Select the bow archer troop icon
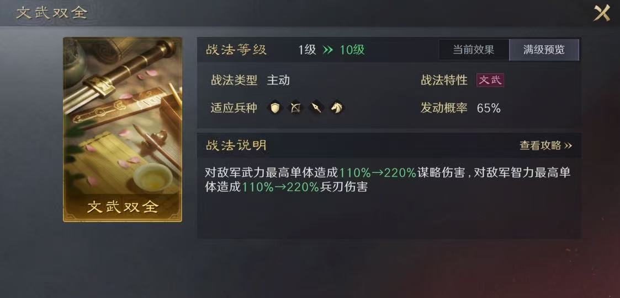The height and width of the screenshot is (298, 620). pos(295,108)
